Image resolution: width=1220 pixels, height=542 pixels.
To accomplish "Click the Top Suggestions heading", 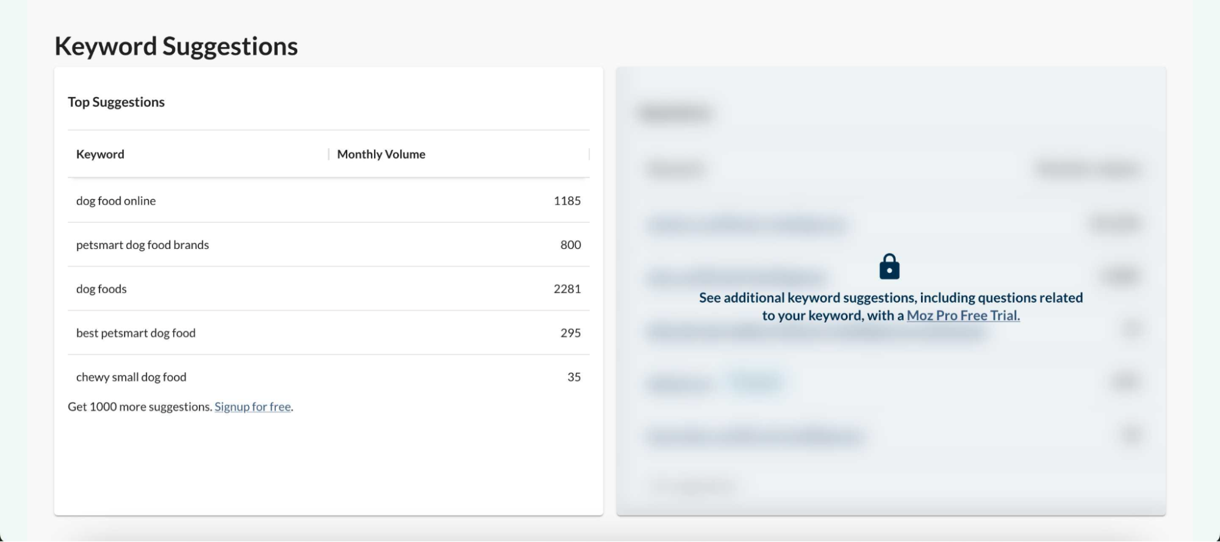I will 116,102.
